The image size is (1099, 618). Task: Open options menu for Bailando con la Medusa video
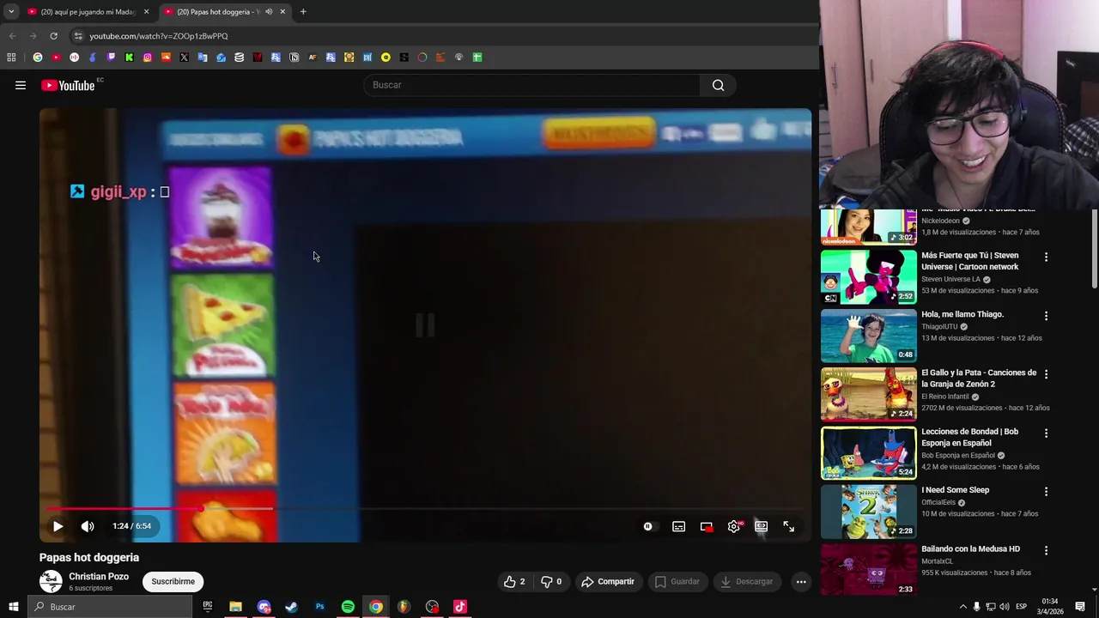pyautogui.click(x=1046, y=550)
